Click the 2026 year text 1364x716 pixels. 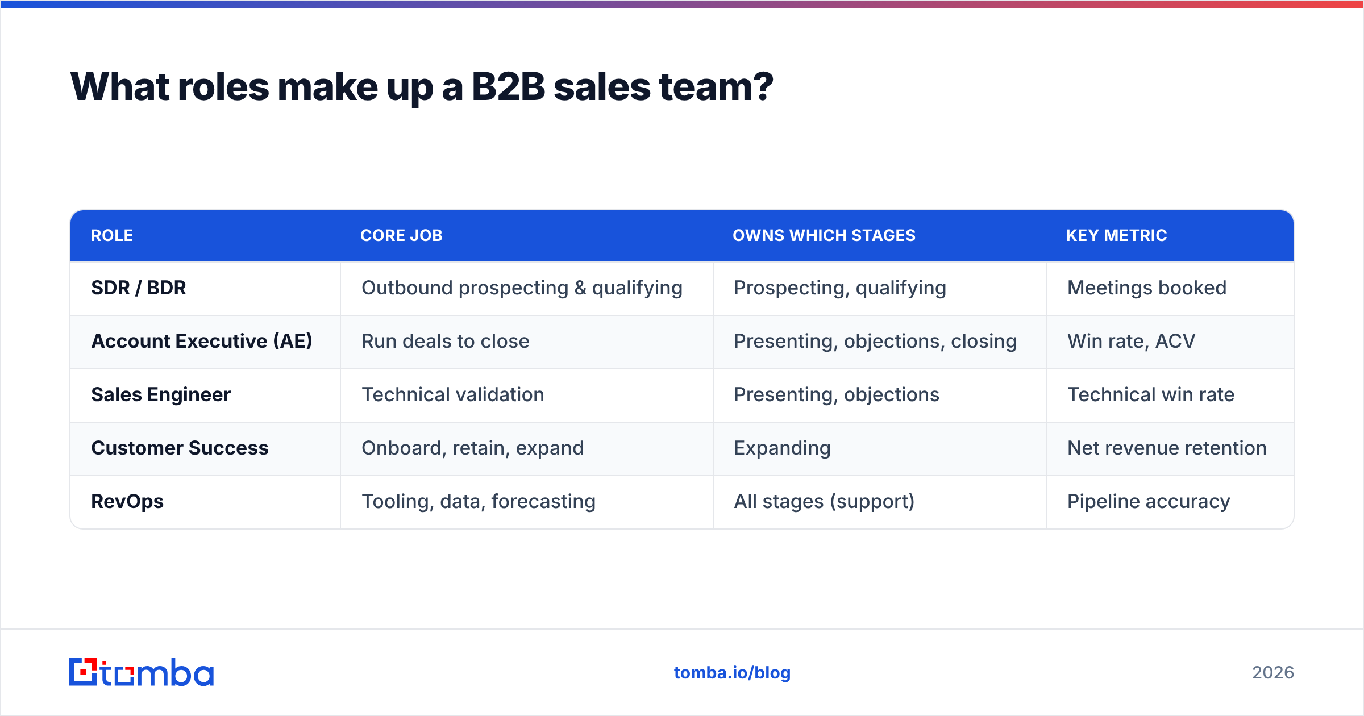(1273, 673)
